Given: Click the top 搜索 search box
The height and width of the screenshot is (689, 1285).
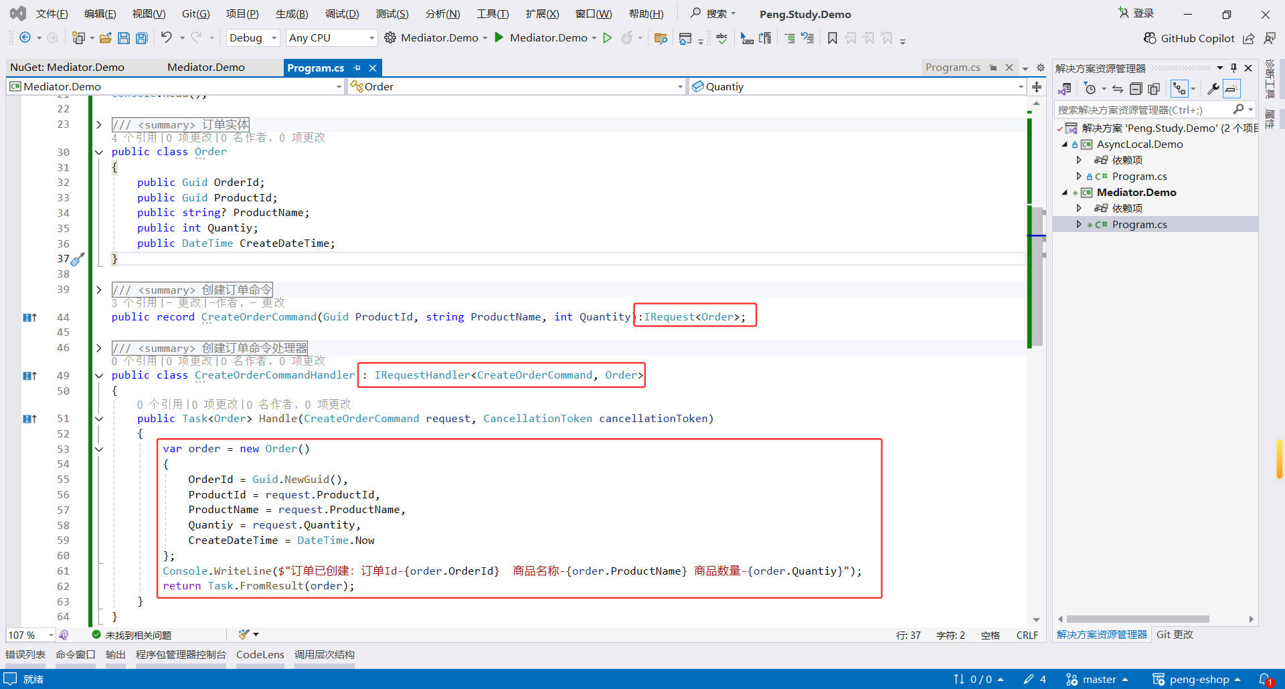Looking at the screenshot, I should click(x=713, y=13).
